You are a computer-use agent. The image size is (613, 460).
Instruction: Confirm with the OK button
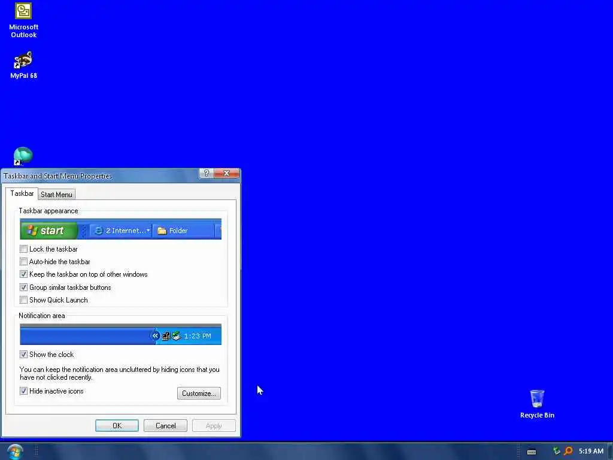(117, 426)
